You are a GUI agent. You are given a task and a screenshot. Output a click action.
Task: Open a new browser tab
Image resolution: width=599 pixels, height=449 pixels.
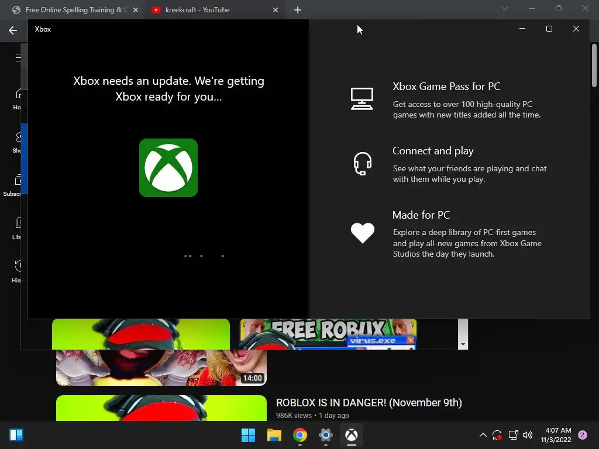click(298, 10)
